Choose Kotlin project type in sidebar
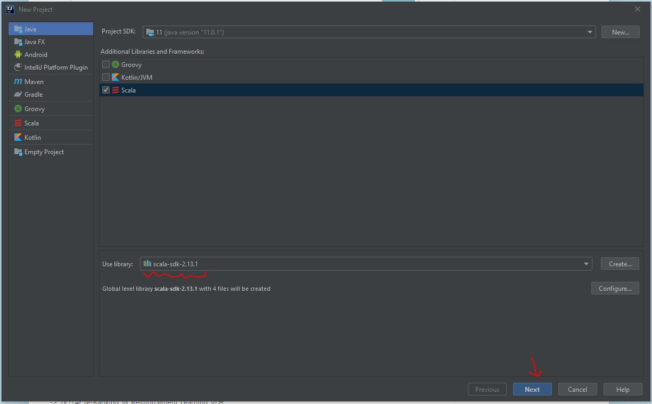The height and width of the screenshot is (404, 652). coord(51,138)
